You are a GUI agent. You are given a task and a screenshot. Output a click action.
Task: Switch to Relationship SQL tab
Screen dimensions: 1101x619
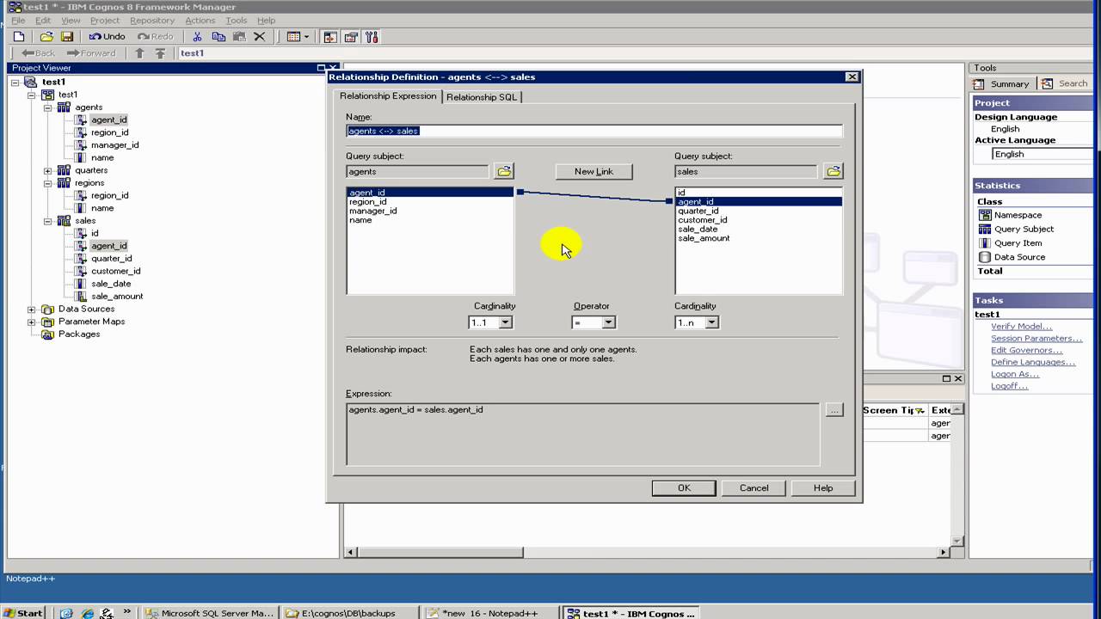click(x=482, y=97)
